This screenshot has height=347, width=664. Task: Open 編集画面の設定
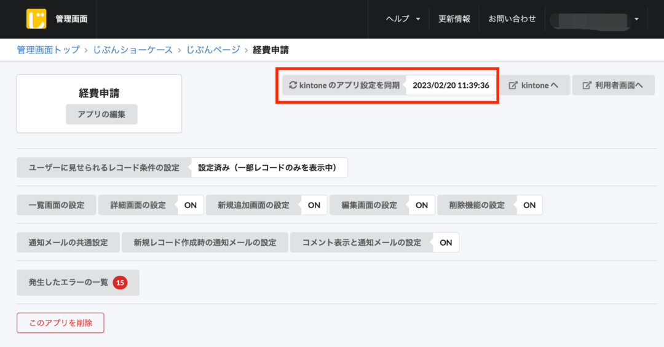pyautogui.click(x=370, y=205)
